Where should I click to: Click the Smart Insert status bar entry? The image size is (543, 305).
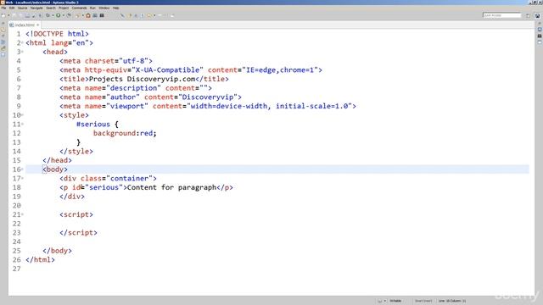(x=423, y=301)
